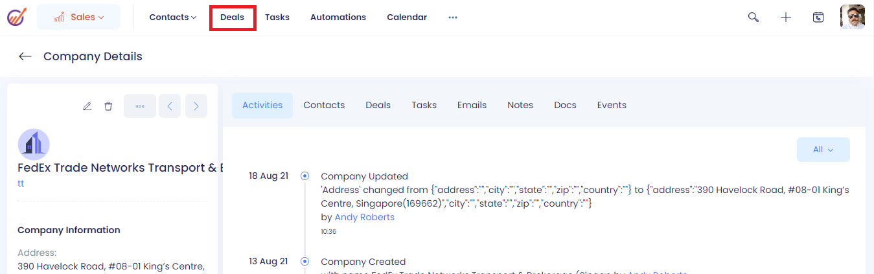
Task: Open the Sales module dropdown
Action: pyautogui.click(x=78, y=17)
